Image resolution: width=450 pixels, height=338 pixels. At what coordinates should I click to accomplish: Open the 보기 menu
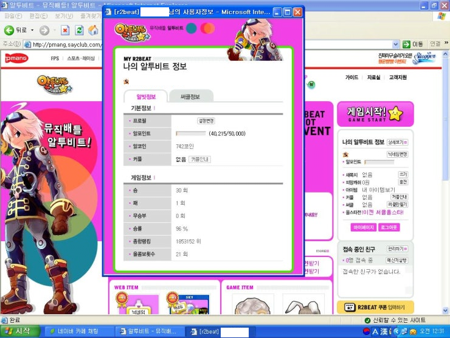coord(64,16)
